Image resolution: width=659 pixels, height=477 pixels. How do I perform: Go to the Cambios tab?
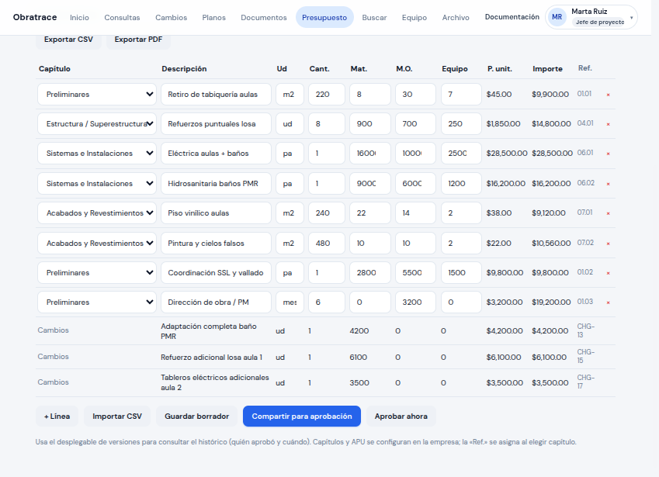171,18
